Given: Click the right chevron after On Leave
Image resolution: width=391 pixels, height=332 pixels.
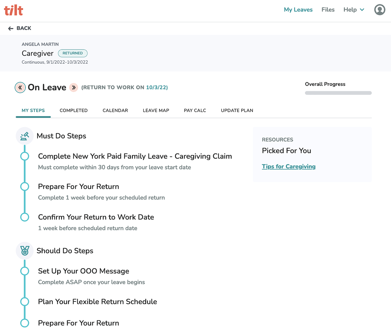Looking at the screenshot, I should (x=74, y=87).
